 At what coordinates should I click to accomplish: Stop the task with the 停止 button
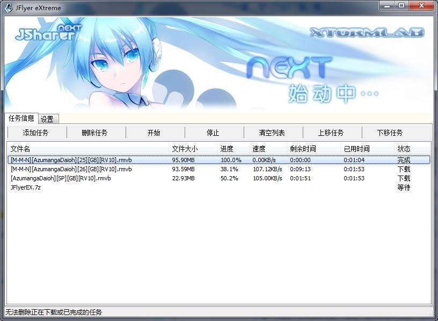pyautogui.click(x=213, y=133)
